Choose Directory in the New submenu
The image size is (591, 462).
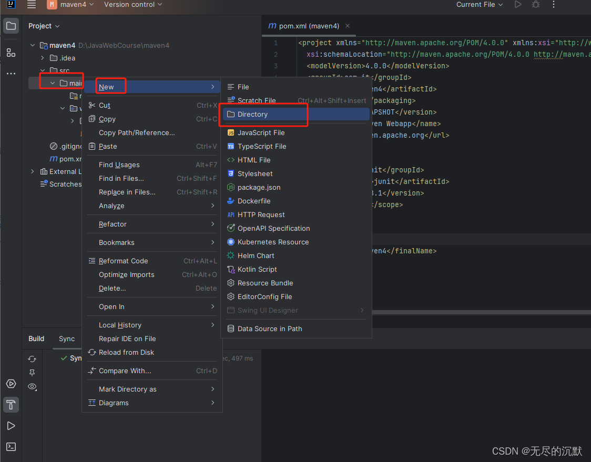[x=295, y=114]
